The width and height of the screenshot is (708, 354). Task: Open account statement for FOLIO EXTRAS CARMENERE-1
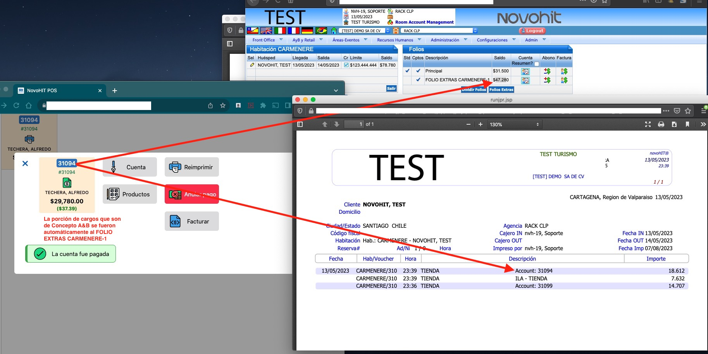tap(525, 80)
